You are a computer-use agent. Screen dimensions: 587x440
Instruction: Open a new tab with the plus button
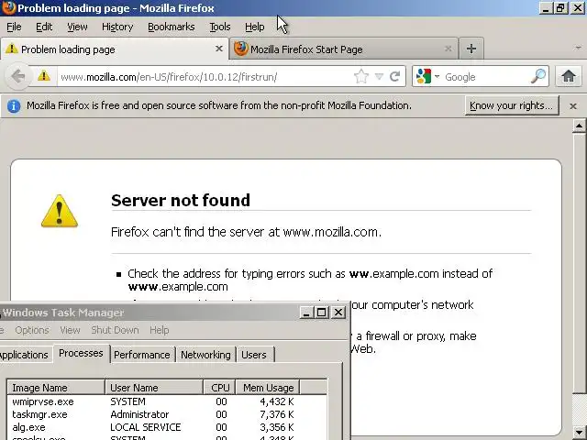[x=471, y=49]
